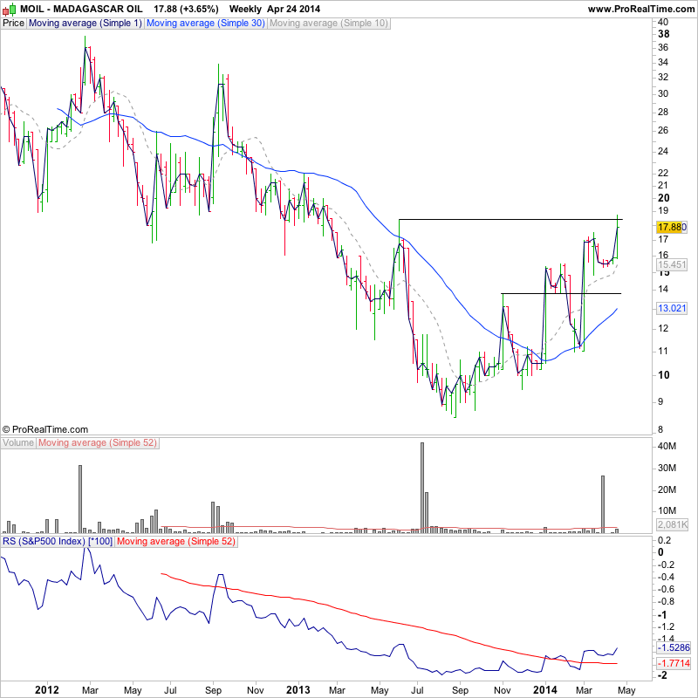Click the Weekly timeframe text in header
This screenshot has width=698, height=698.
coord(245,9)
